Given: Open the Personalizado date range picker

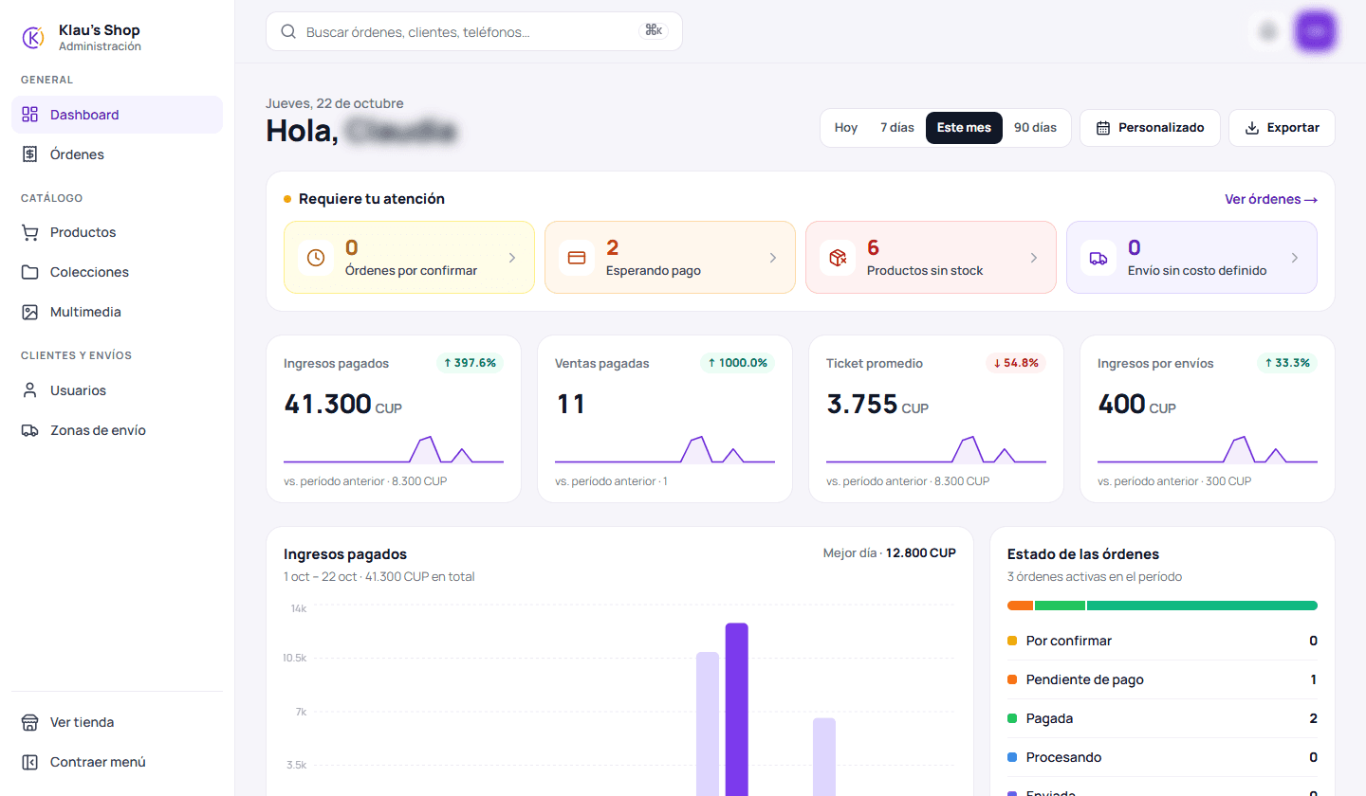Looking at the screenshot, I should pos(1150,128).
